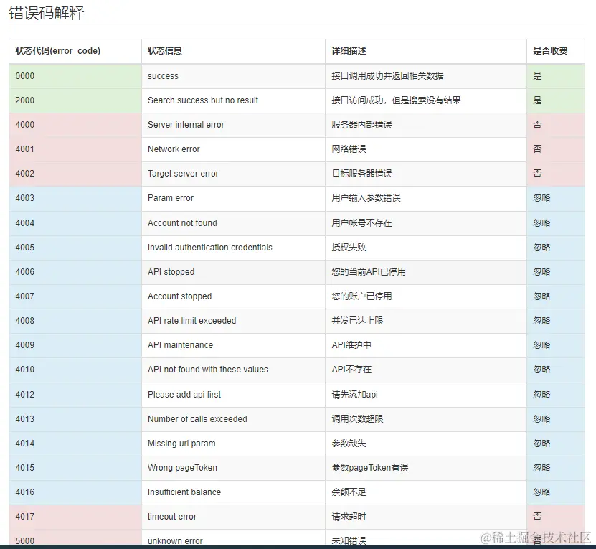
Task: Click the 4012 status code cell
Action: point(75,395)
